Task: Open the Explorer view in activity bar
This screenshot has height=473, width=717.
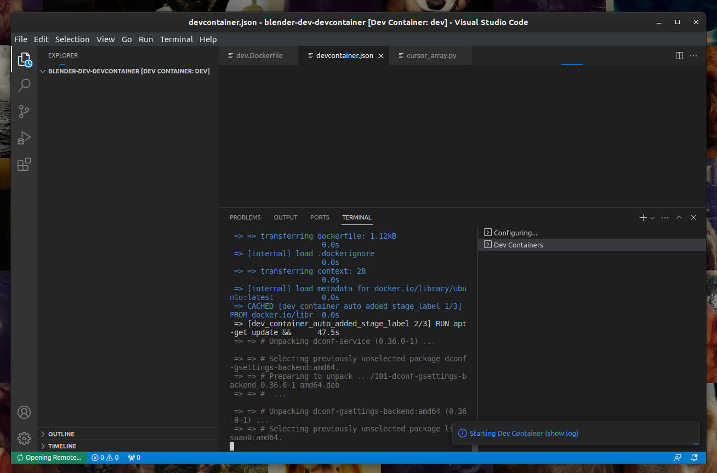Action: tap(24, 59)
